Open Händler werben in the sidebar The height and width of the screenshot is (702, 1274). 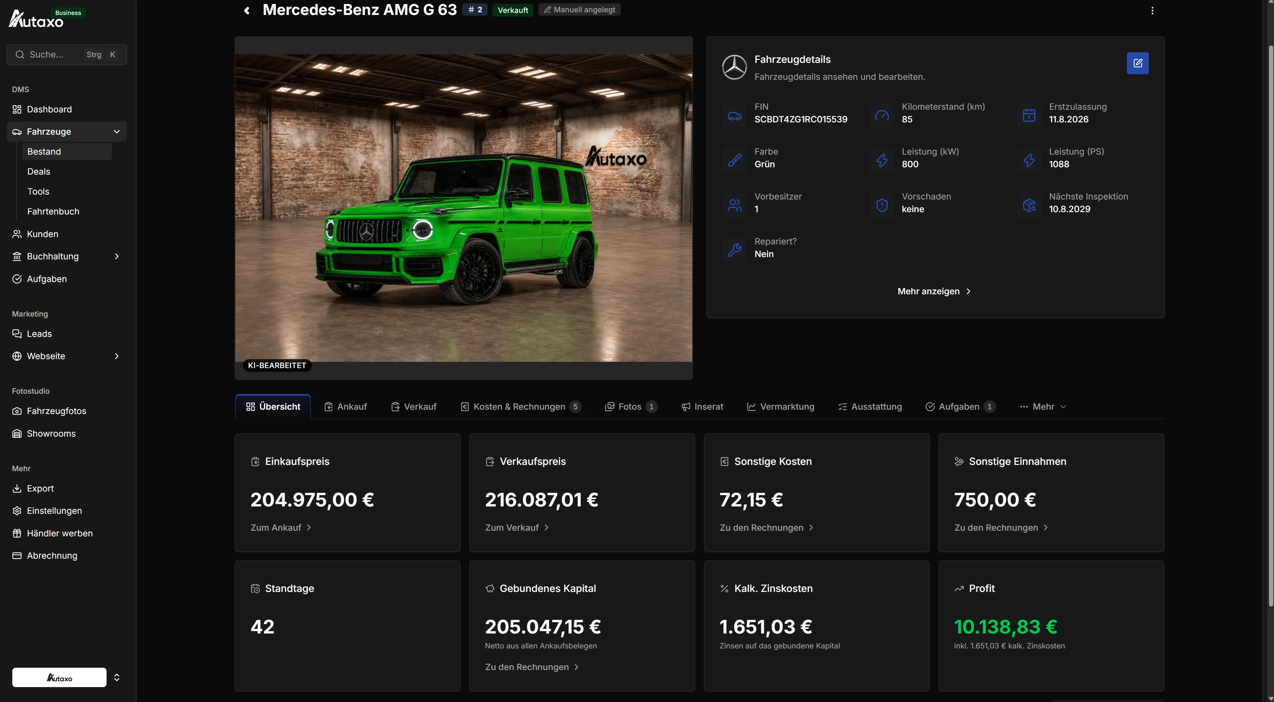click(67, 533)
